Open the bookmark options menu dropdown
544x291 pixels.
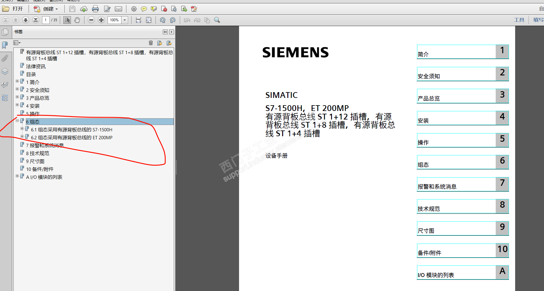click(17, 43)
